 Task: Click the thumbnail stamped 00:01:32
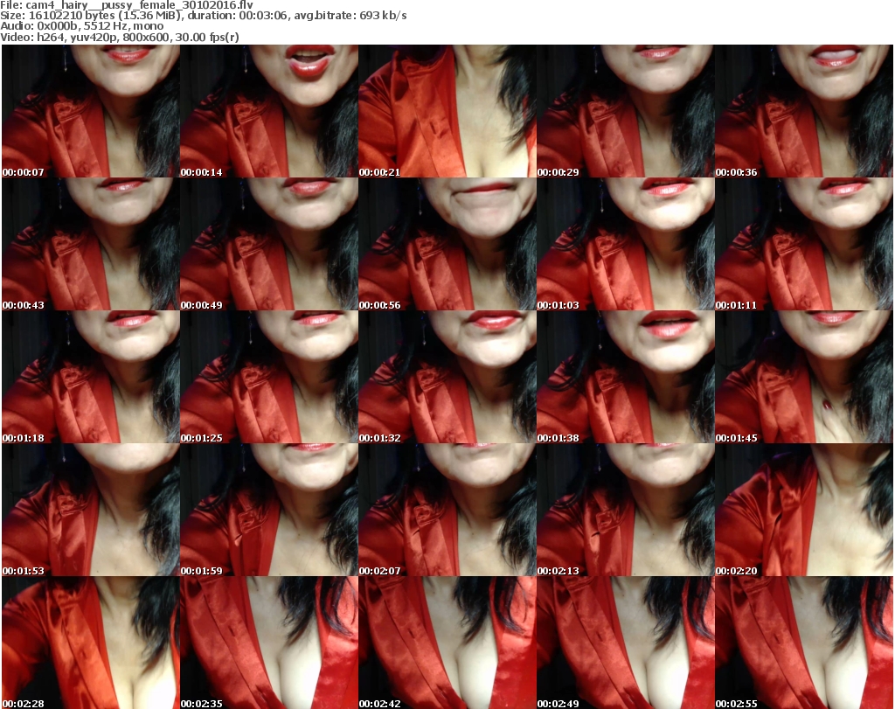click(447, 378)
